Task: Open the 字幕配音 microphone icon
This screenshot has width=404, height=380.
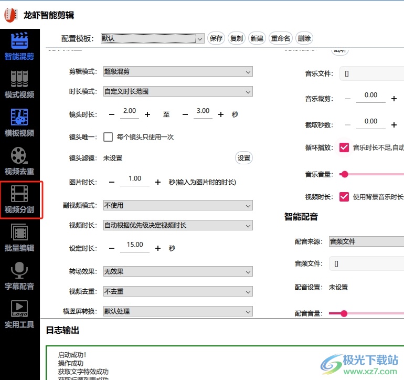Action: 19,271
